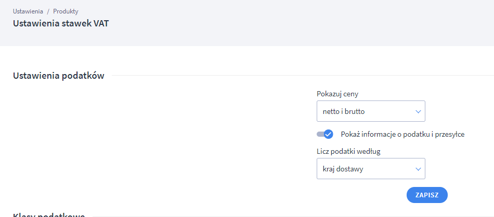This screenshot has height=217, width=494.
Task: Click the Pokazuj ceny field label
Action: click(337, 94)
